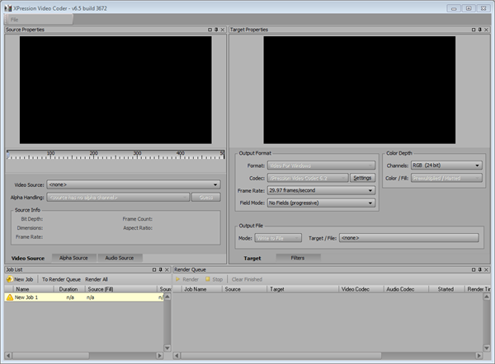Viewport: 495px width, 364px height.
Task: Expand the Frame Rate dropdown
Action: [x=322, y=190]
